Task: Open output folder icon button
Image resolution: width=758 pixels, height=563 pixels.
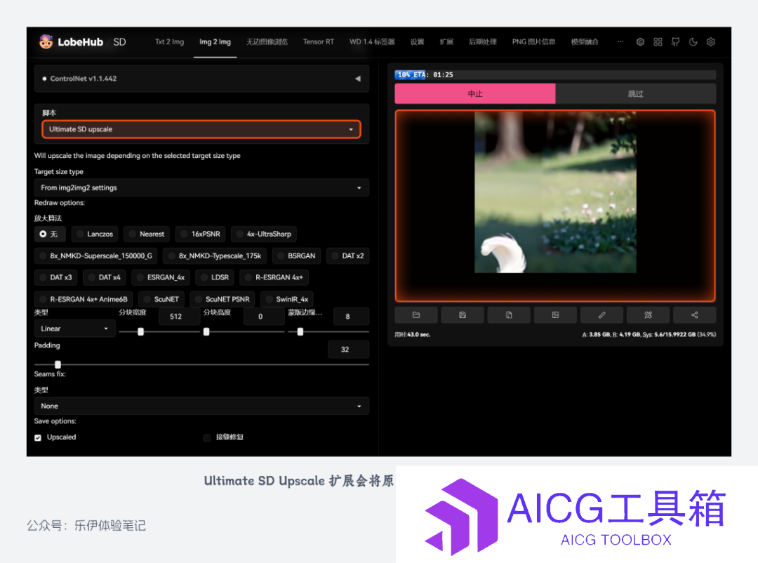Action: point(416,315)
